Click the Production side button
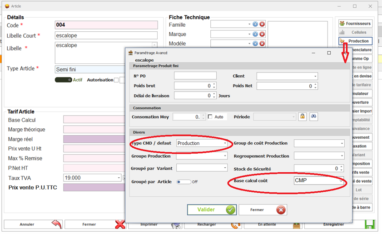382x248 pixels. pyautogui.click(x=355, y=41)
